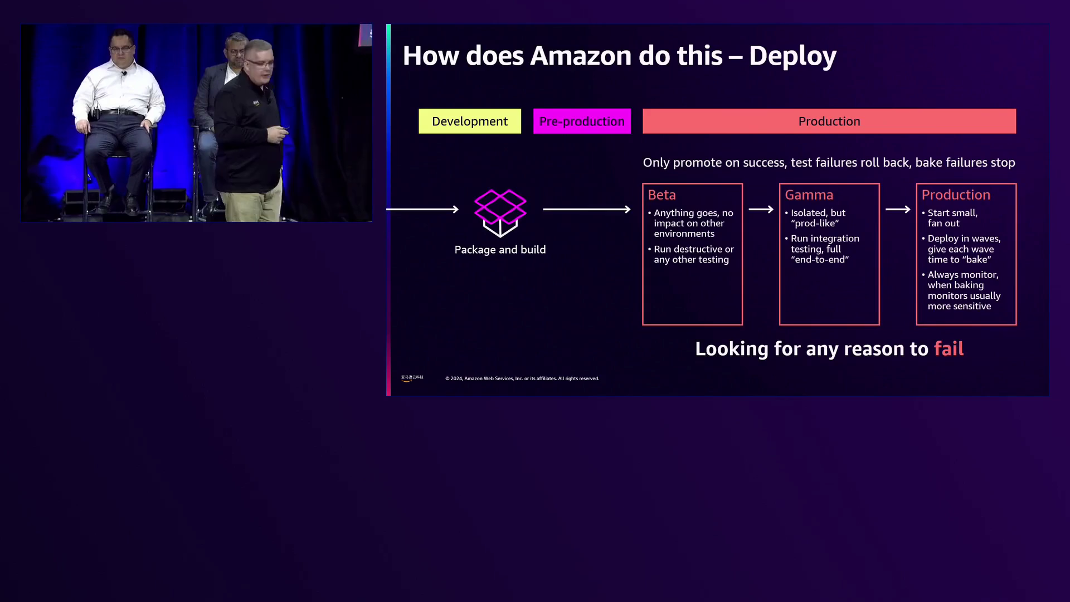Click 'Run destructive or any other testing' bullet

point(690,254)
